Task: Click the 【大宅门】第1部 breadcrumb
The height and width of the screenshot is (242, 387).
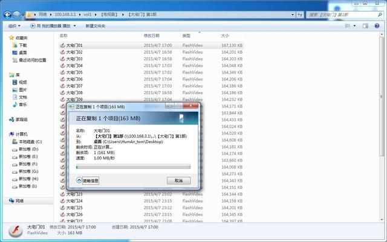Action: pos(143,14)
